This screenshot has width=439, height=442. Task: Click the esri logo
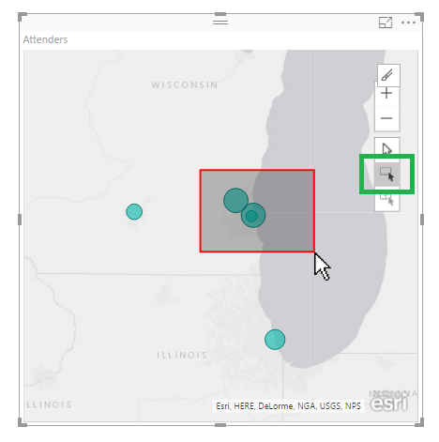click(x=389, y=404)
